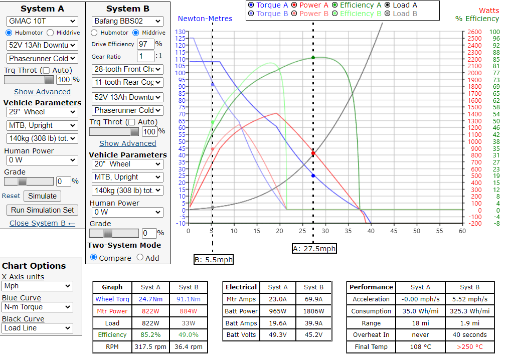509x359 pixels.
Task: Click Close System B link
Action: [42, 223]
